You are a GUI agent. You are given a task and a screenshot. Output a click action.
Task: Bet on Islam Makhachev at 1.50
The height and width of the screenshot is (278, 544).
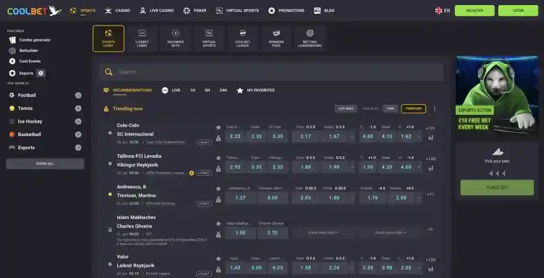point(241,233)
